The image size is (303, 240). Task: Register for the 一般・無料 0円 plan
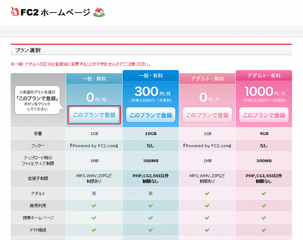pyautogui.click(x=94, y=115)
